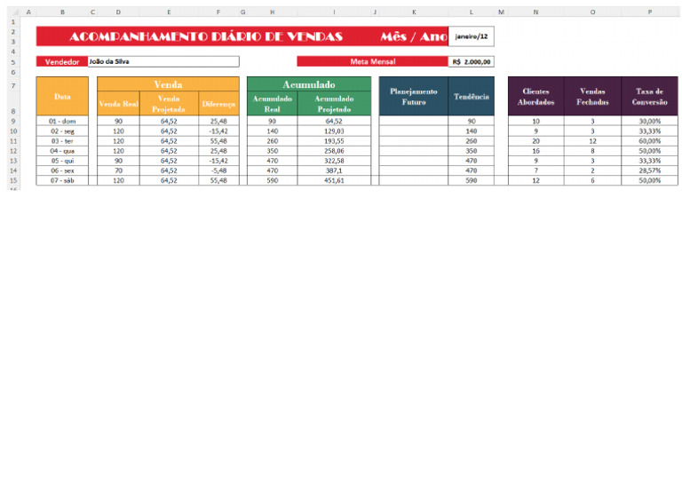Viewport: 682px width, 483px height.
Task: Click the Acumulado header cell
Action: coord(309,84)
